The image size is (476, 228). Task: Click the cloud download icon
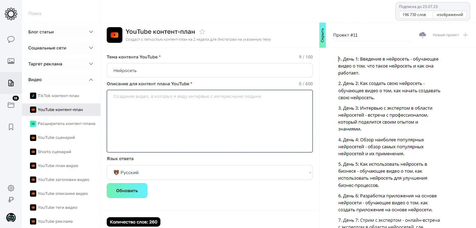click(x=422, y=35)
